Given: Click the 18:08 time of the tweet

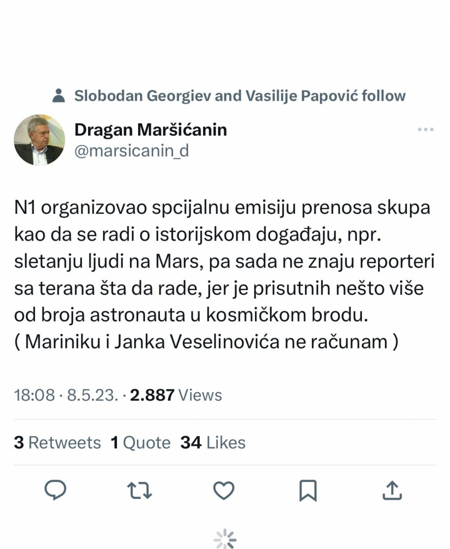Looking at the screenshot, I should click(34, 395).
